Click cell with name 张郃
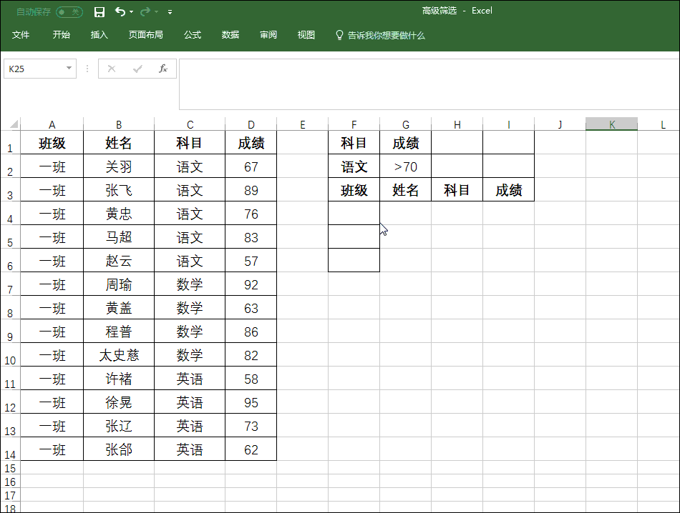Viewport: 680px width, 513px height. click(119, 449)
